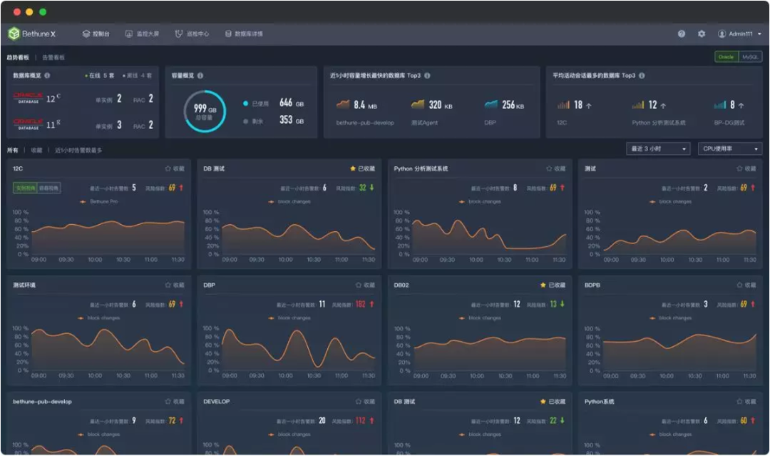The image size is (770, 456).
Task: Open the Admin111 user menu
Action: tap(739, 34)
